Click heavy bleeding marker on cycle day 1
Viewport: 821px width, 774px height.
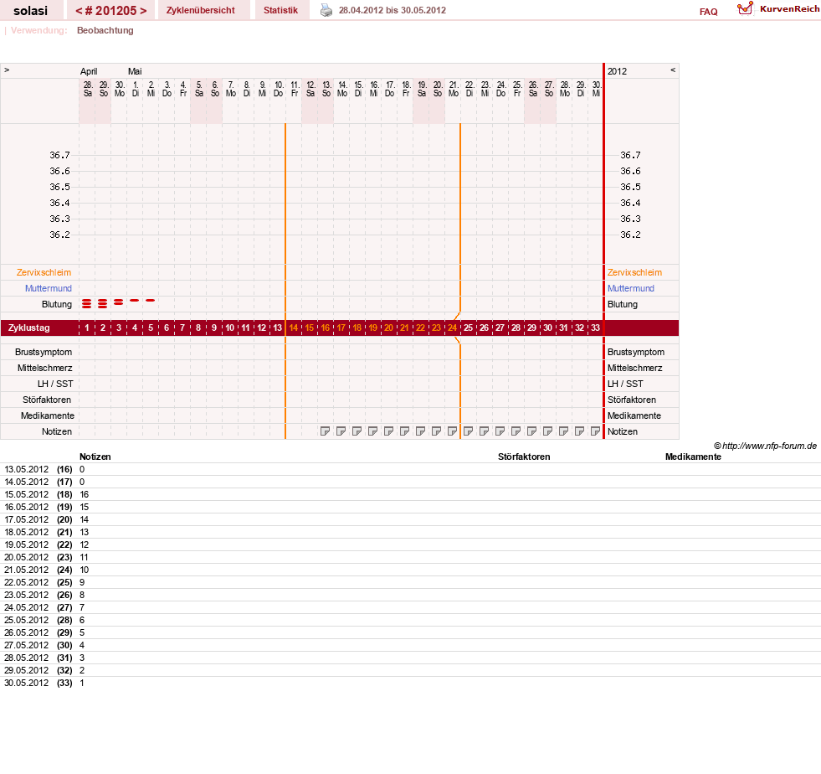click(x=87, y=303)
